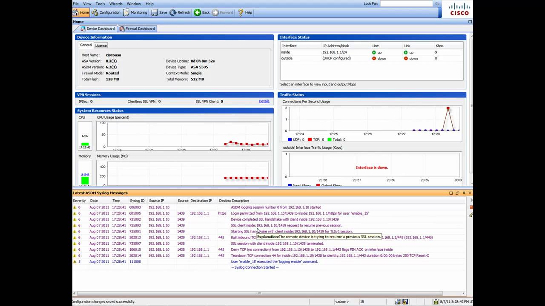
Task: Sort syslog by Syslog ID column
Action: [x=137, y=201]
